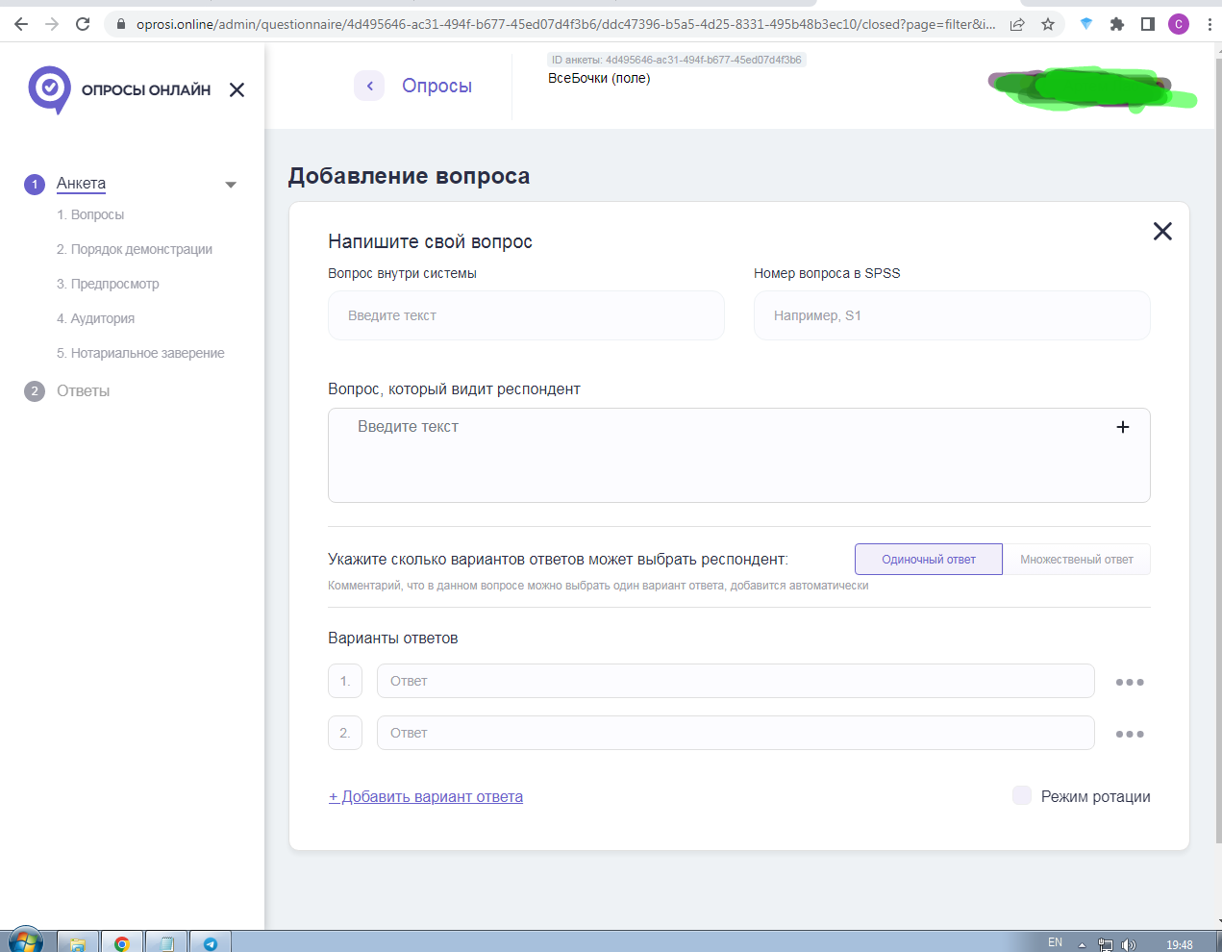
Task: Click the plus icon in respondent question field
Action: click(1122, 427)
